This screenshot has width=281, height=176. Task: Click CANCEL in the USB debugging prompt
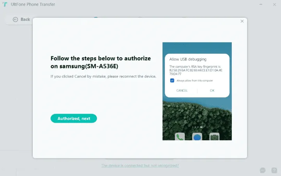point(182,90)
